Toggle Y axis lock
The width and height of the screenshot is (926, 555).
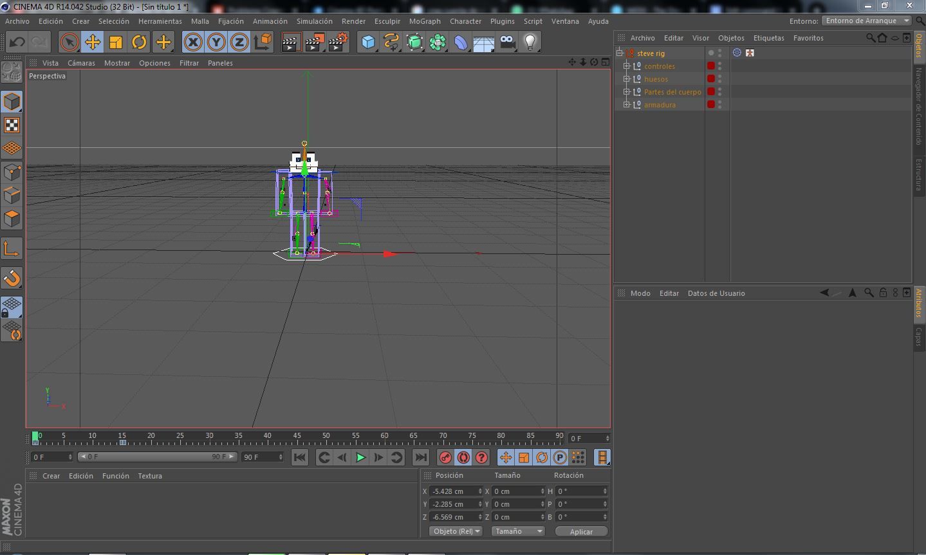point(216,42)
